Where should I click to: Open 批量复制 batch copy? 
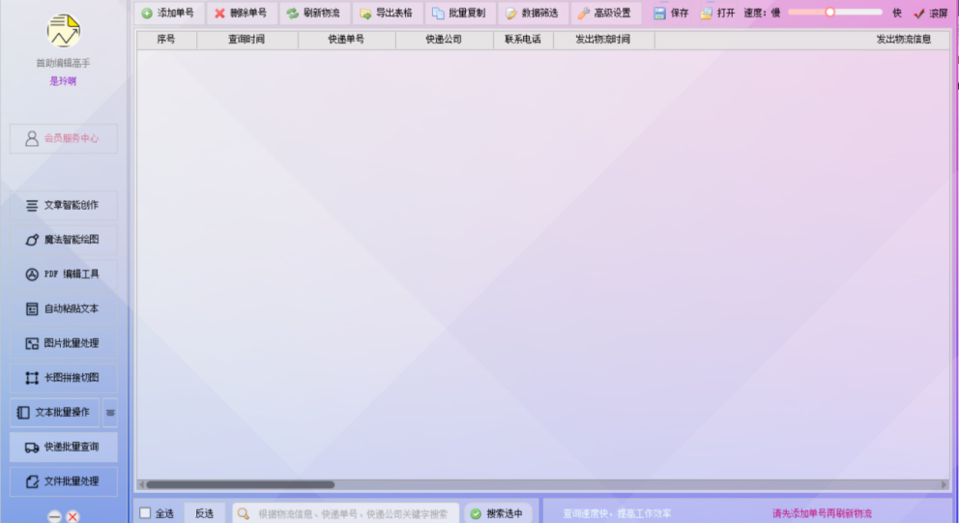460,13
